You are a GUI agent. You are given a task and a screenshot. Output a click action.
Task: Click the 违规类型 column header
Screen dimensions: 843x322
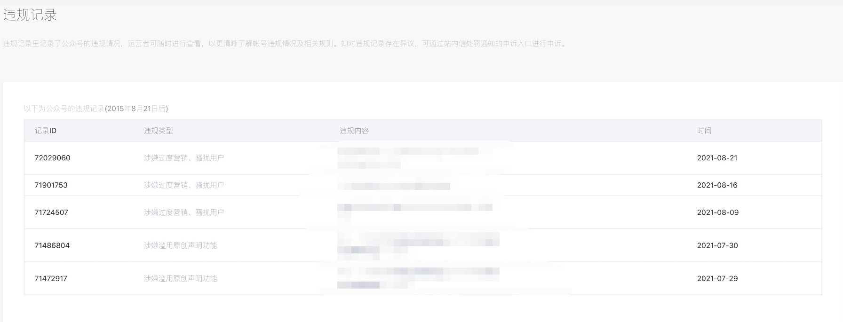point(158,131)
